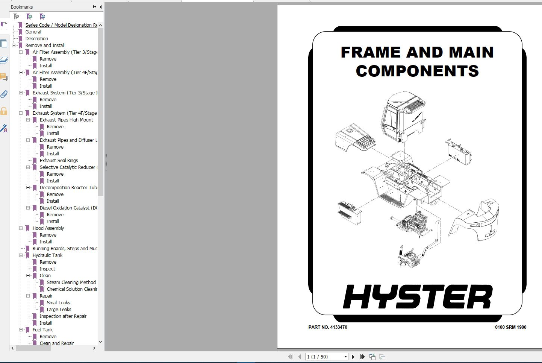Select Inspect under Hydraulic Tank
This screenshot has height=363, width=542.
point(47,269)
